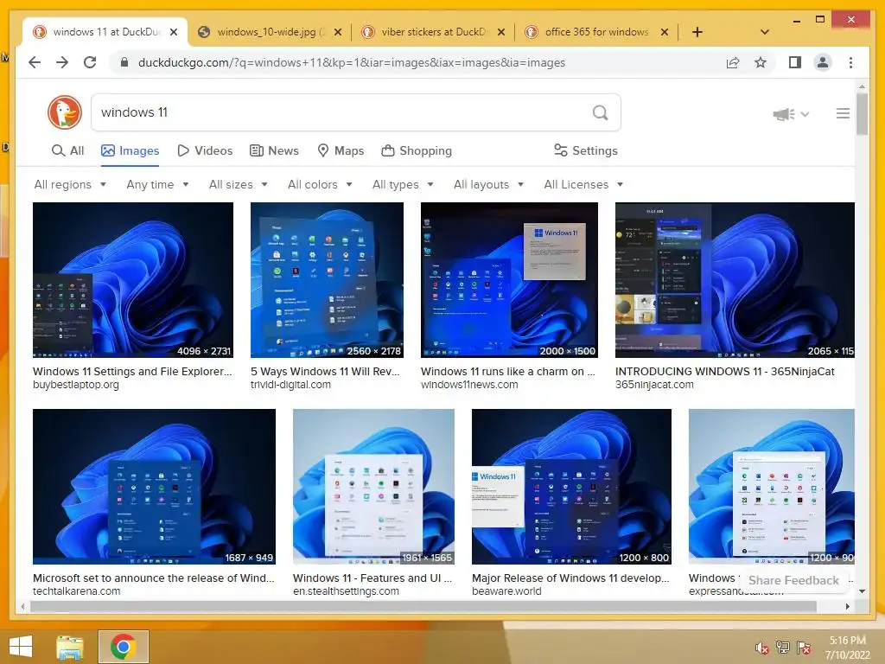This screenshot has height=664, width=885.
Task: Open 'INTRODUCING WINDOWS 11 - 365NinjaCat' link
Action: click(725, 372)
